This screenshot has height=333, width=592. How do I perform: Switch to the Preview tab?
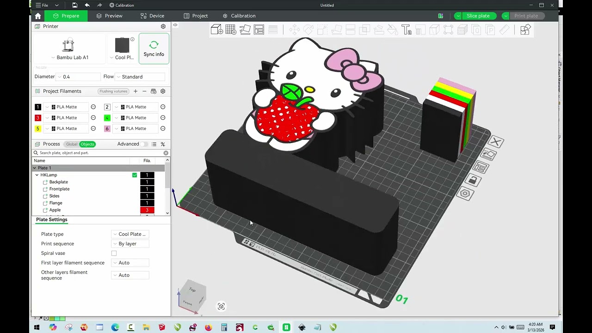click(109, 16)
